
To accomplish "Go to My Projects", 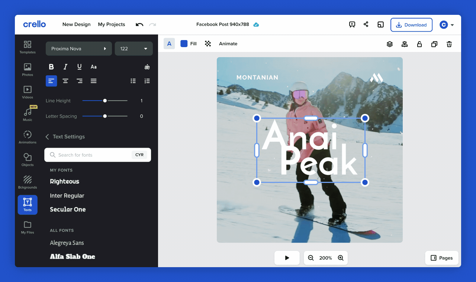I will (112, 24).
